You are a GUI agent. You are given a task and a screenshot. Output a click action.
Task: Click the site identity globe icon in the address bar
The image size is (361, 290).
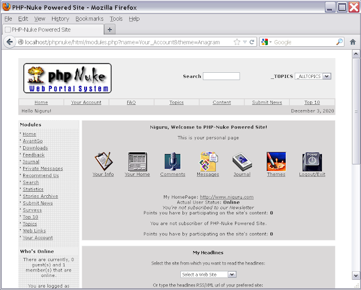pyautogui.click(x=21, y=42)
